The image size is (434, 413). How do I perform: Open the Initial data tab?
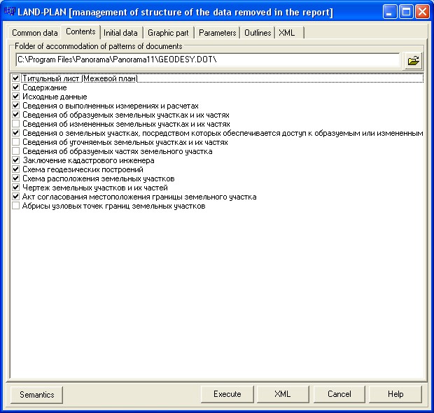[x=120, y=33]
